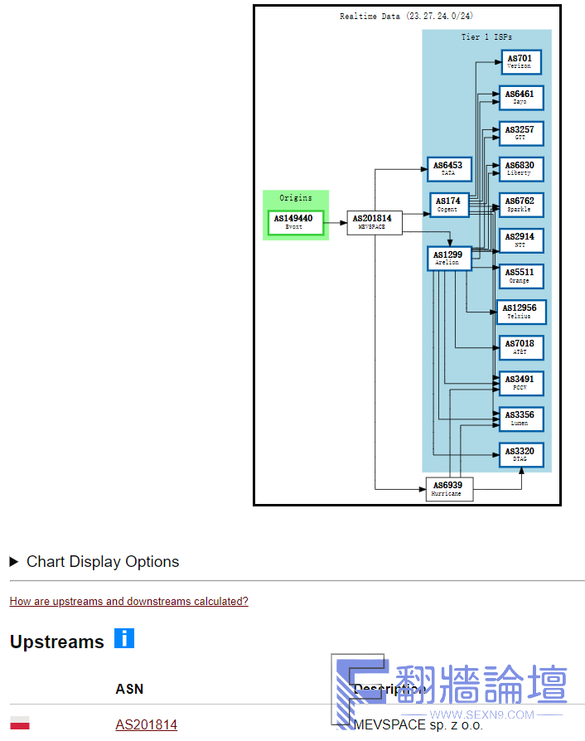Select the AS6453 TATA node
Image resolution: width=585 pixels, height=741 pixels.
(449, 169)
